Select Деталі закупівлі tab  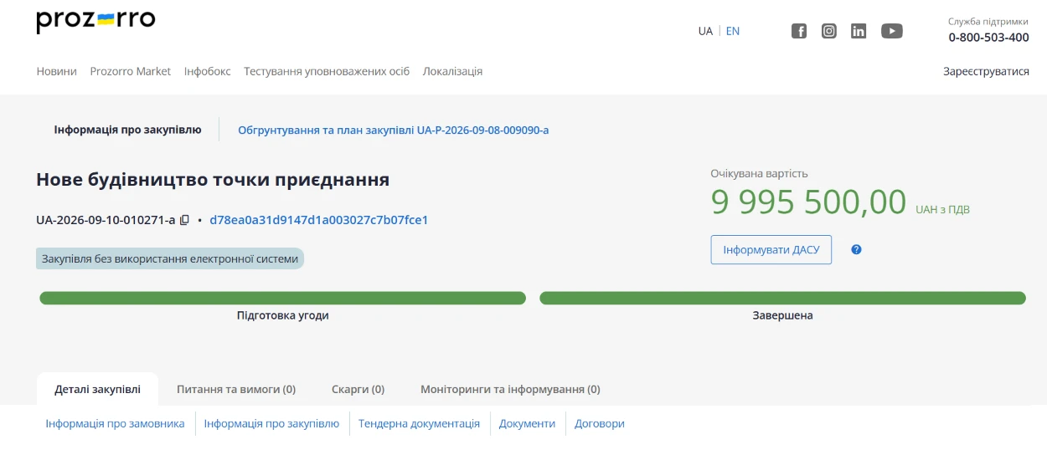click(98, 389)
